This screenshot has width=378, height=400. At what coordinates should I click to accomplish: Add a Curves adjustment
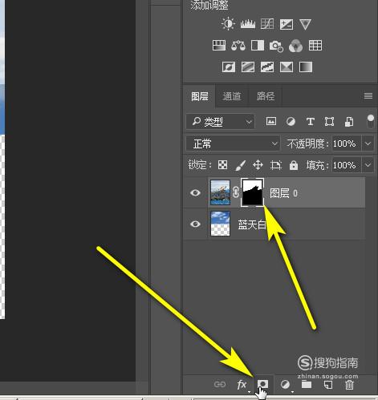tap(267, 24)
